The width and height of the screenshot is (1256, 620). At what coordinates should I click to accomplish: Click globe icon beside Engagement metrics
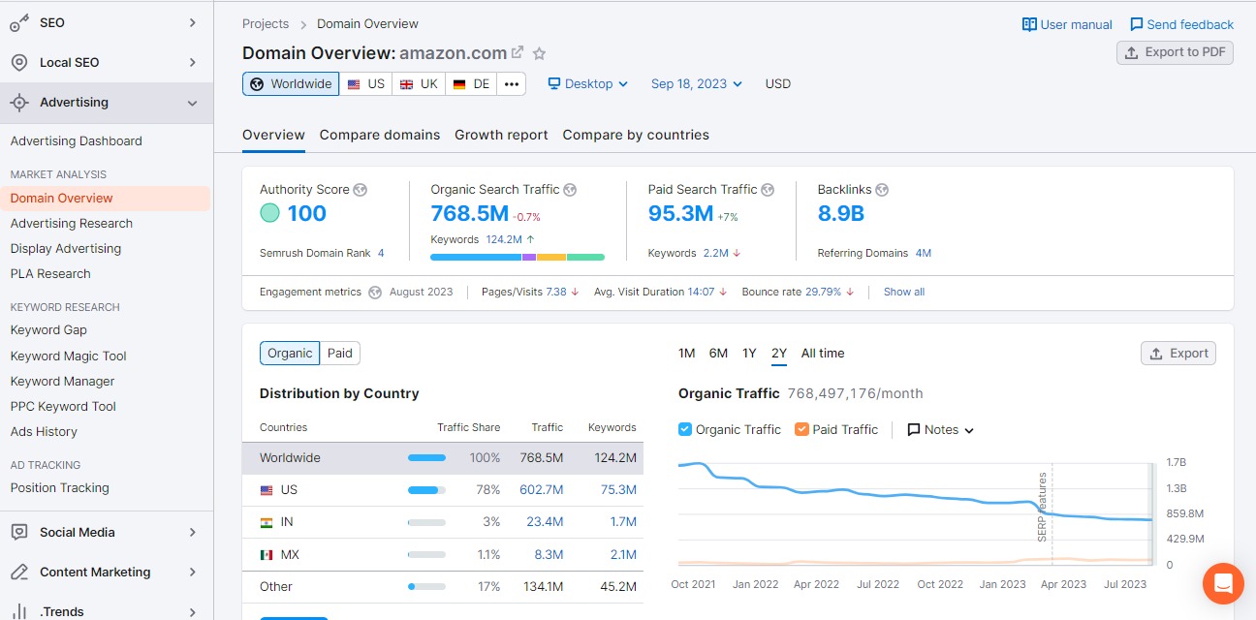(x=375, y=292)
